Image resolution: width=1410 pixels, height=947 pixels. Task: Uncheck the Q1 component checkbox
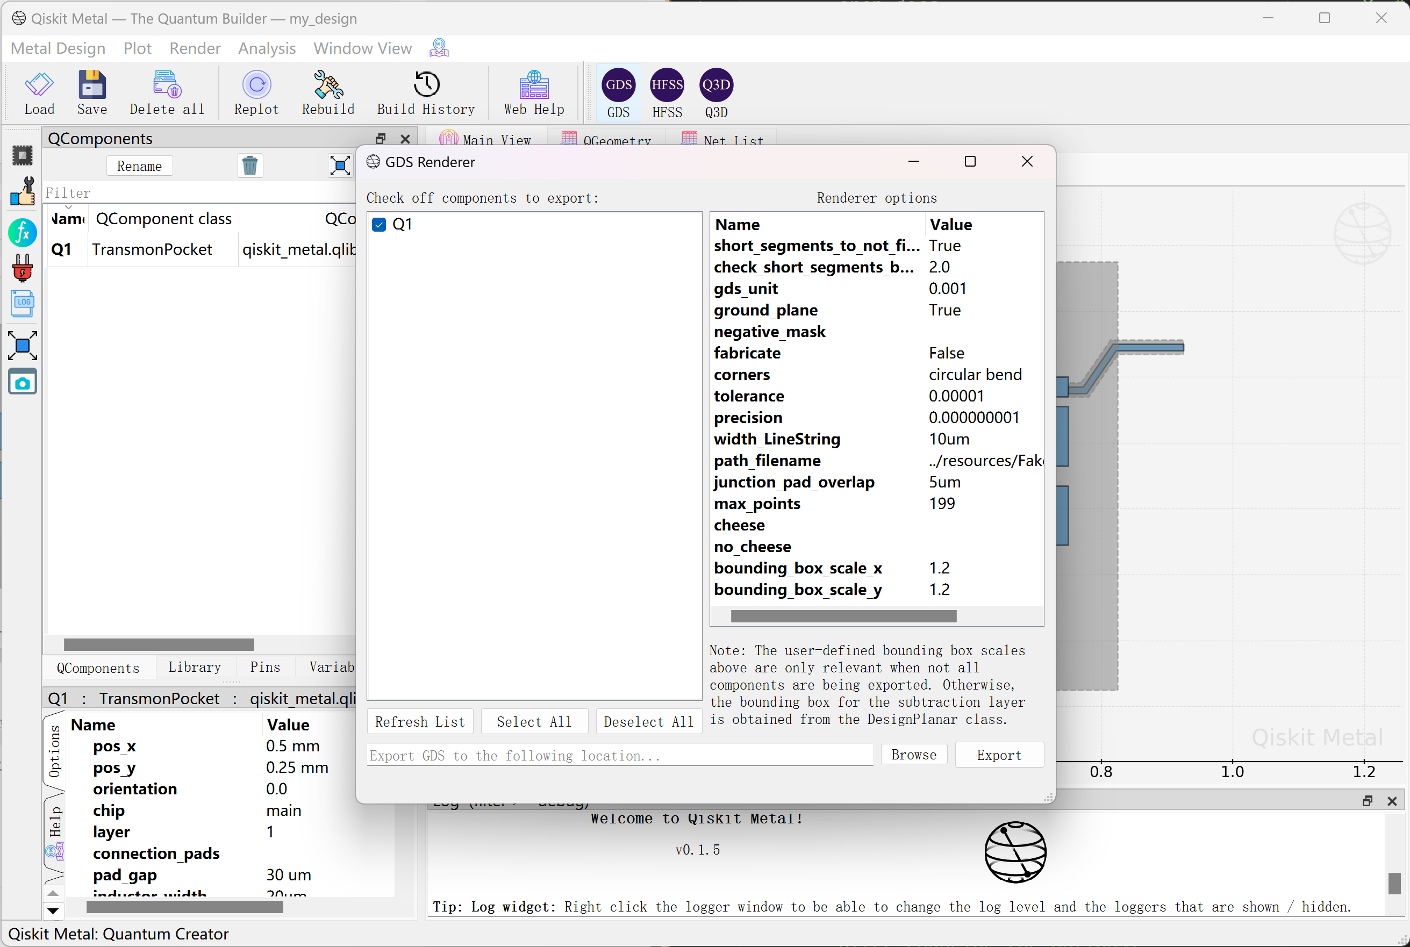coord(380,225)
